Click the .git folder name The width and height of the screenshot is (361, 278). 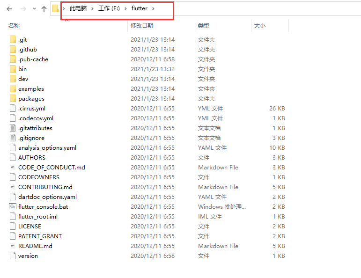click(x=22, y=40)
